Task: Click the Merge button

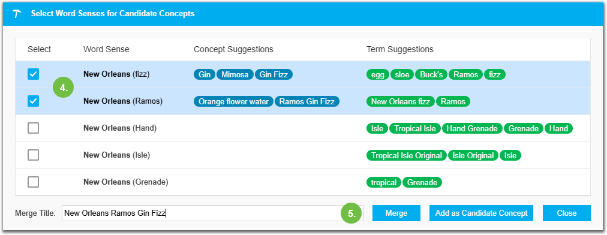Action: [396, 213]
